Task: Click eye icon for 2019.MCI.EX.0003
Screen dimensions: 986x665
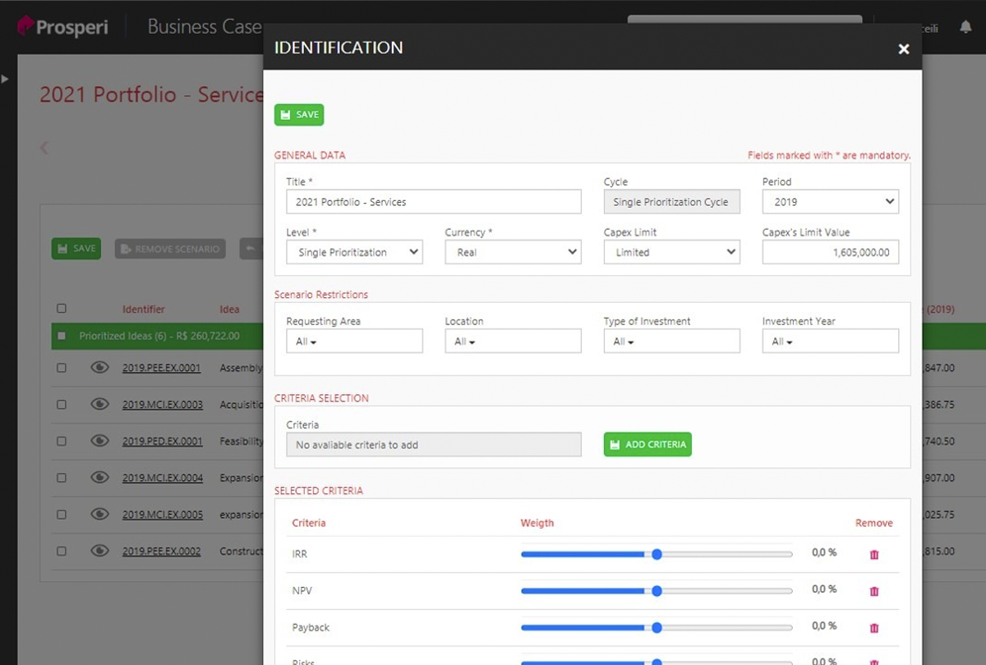Action: tap(99, 404)
